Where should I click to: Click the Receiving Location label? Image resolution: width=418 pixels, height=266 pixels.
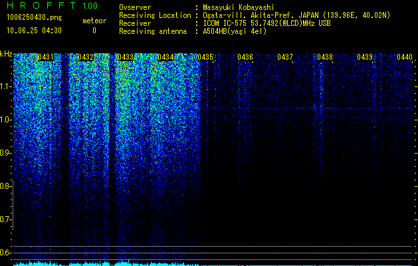click(155, 15)
